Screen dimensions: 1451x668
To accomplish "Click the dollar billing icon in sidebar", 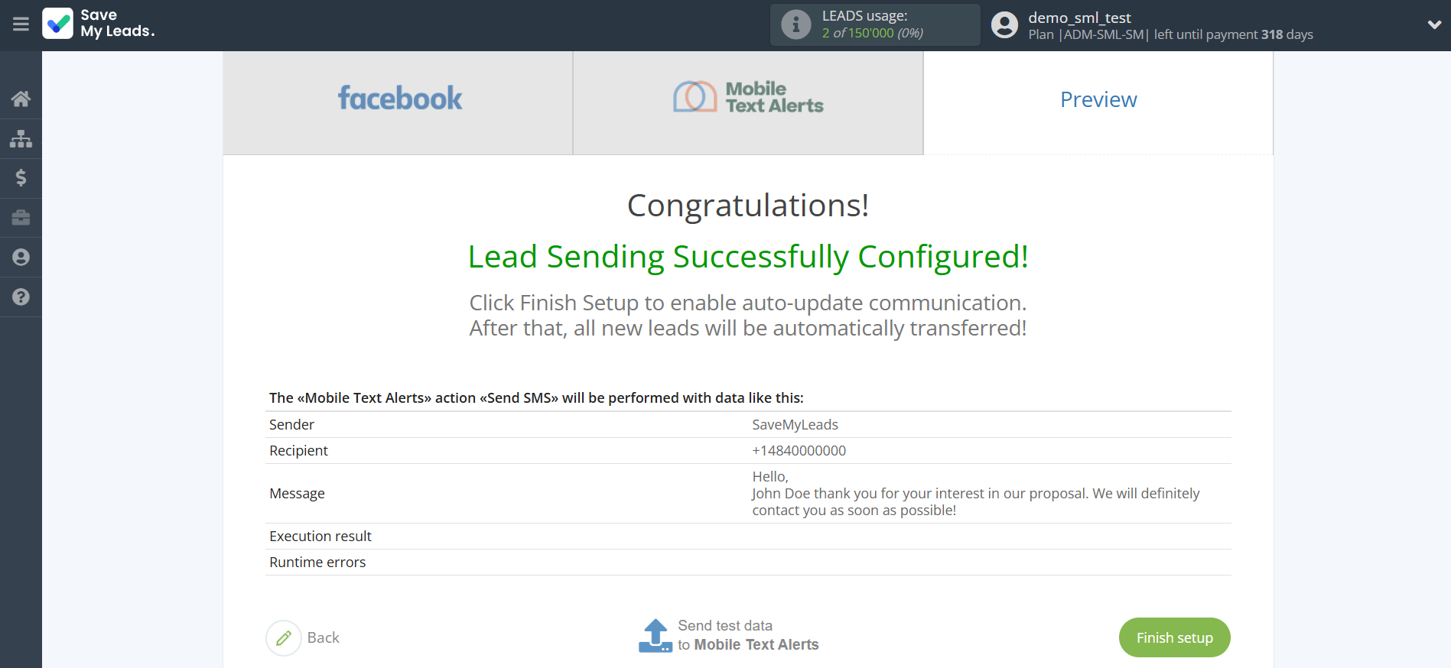I will pyautogui.click(x=21, y=178).
